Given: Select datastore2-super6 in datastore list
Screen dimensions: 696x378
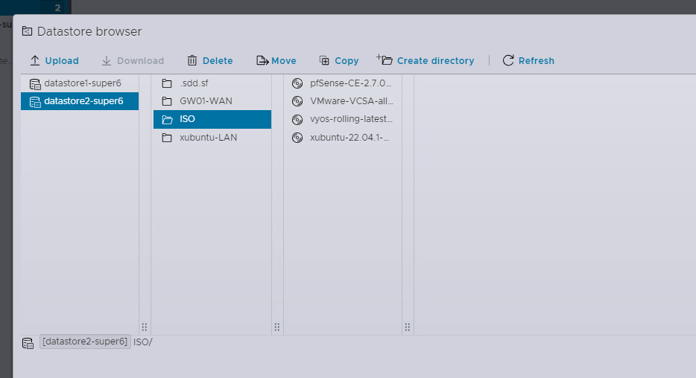Looking at the screenshot, I should 83,101.
